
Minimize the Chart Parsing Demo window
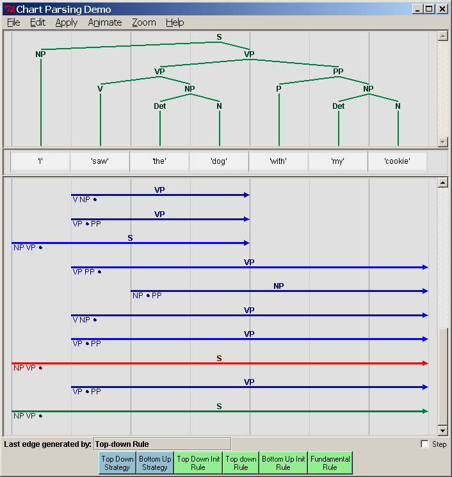[x=417, y=9]
